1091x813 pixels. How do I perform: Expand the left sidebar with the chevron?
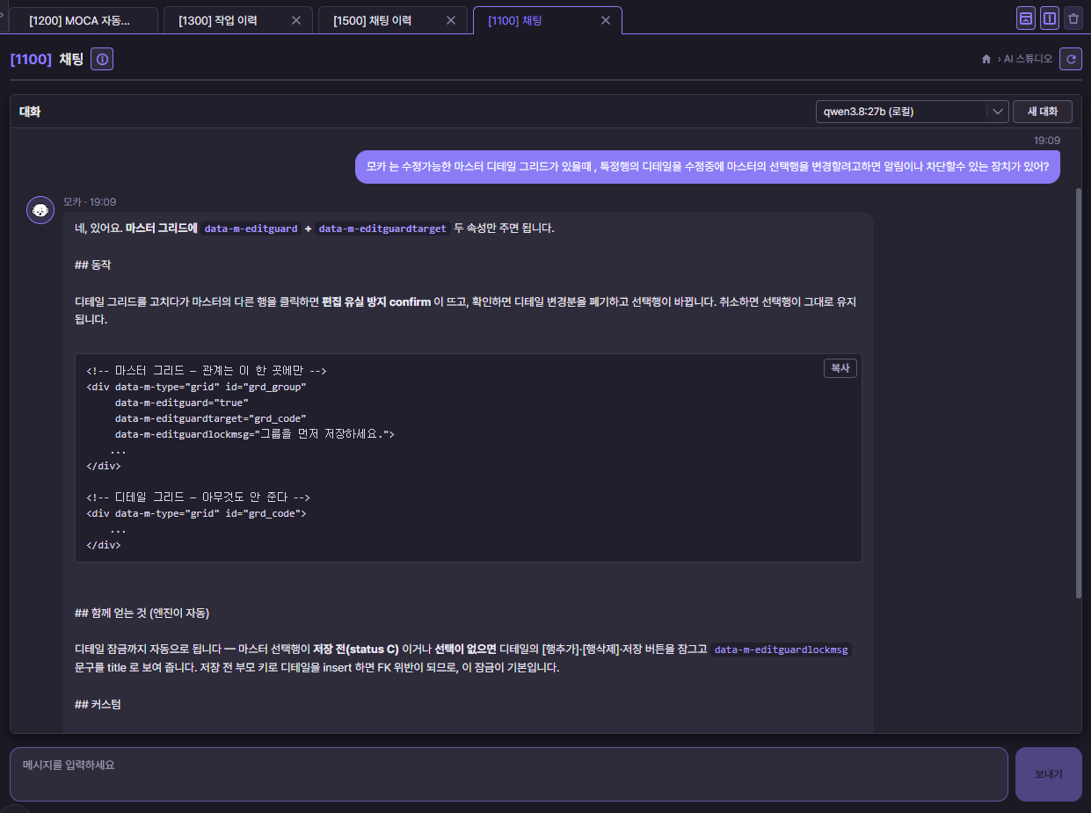click(x=3, y=15)
